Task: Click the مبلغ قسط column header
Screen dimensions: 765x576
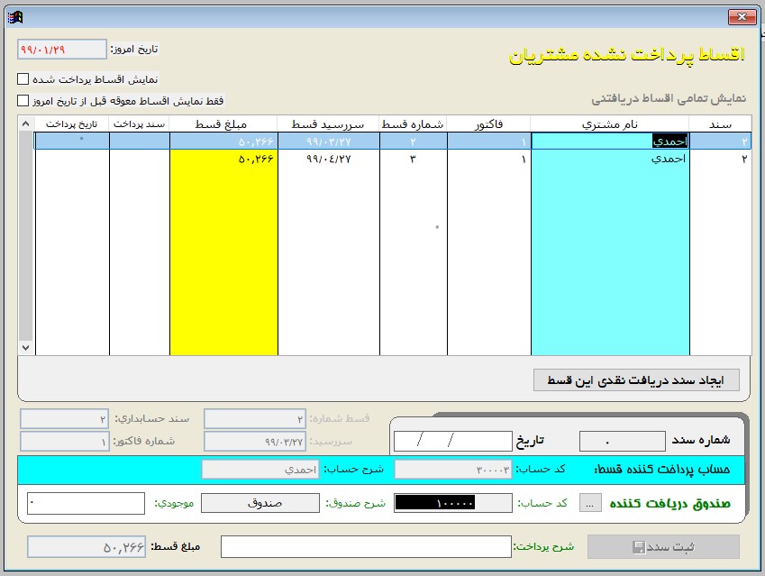Action: pos(223,123)
